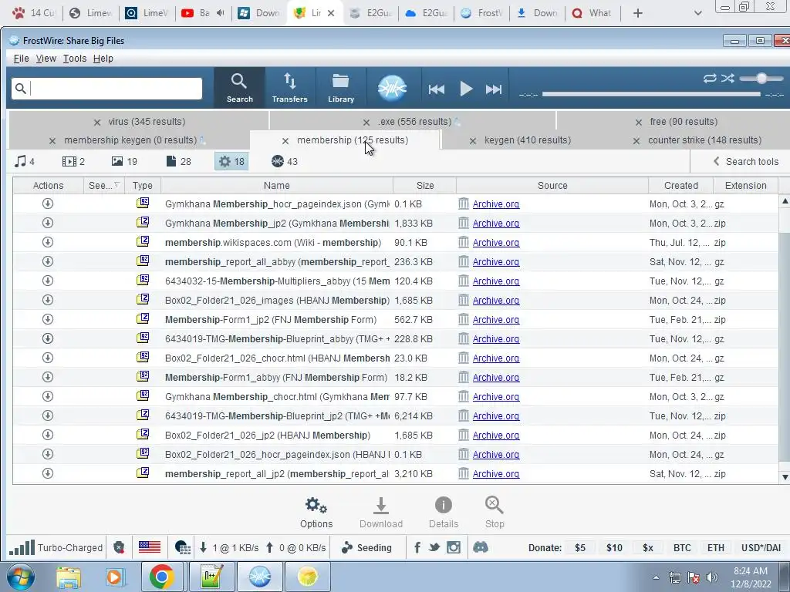
Task: Download Membership-Form1_jp2 via its arrow icon
Action: 48,319
